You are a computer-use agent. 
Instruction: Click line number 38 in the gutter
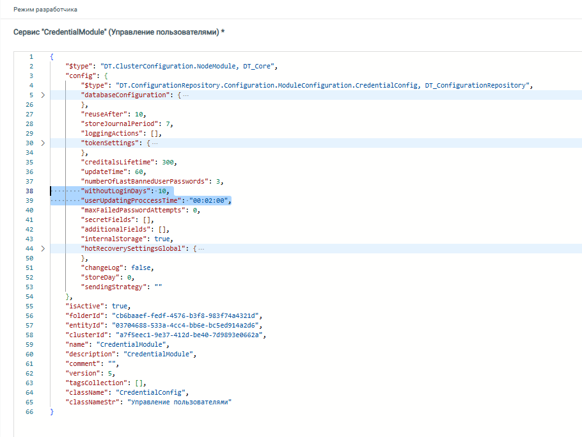pos(29,191)
